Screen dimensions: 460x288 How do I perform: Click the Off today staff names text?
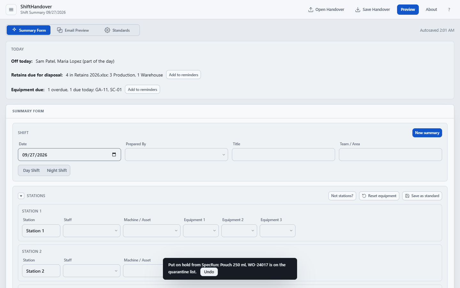(75, 61)
